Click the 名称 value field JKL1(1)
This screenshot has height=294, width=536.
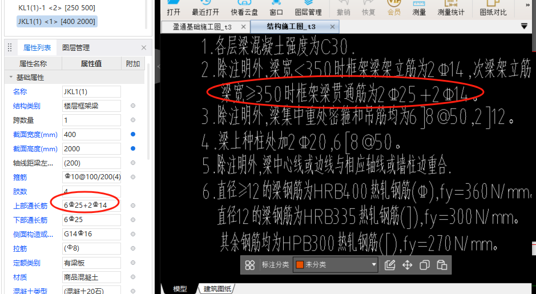[x=91, y=91]
